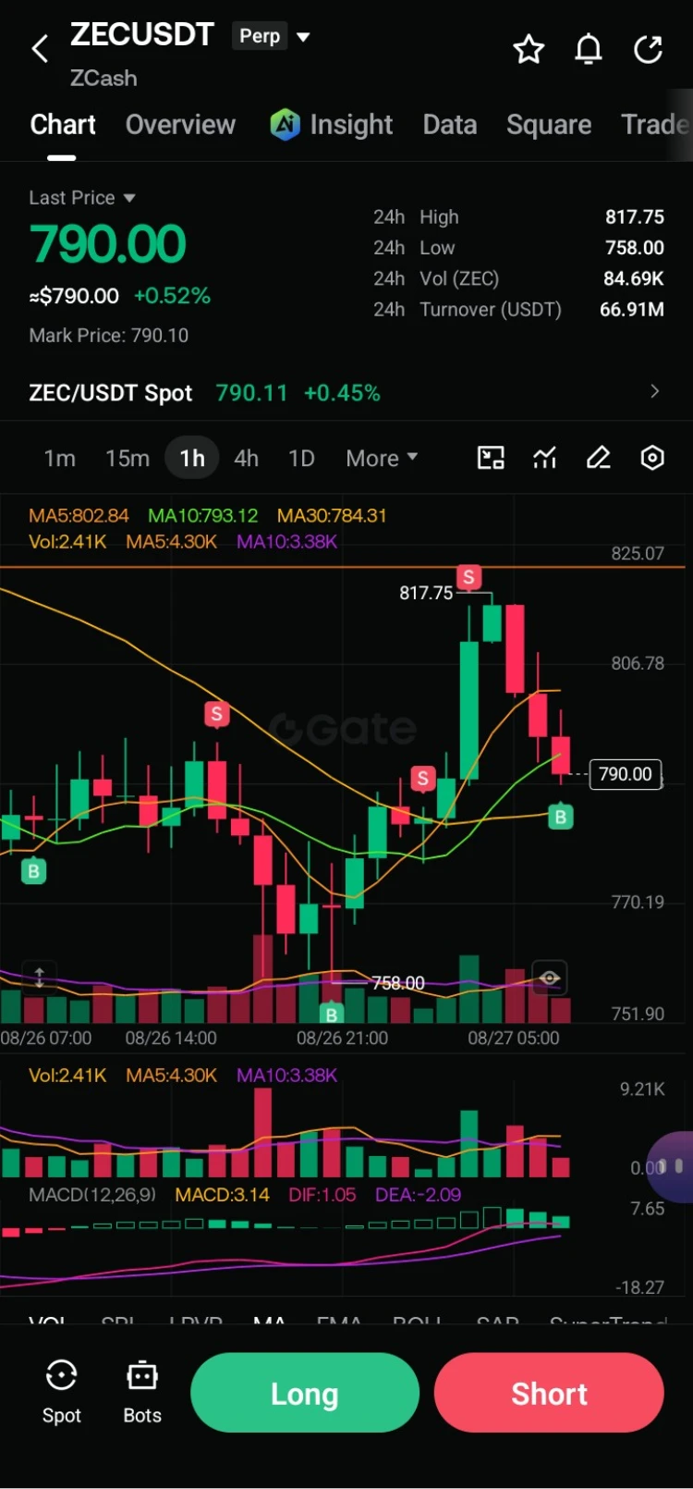The height and width of the screenshot is (1489, 693).
Task: Tap the 24h High value 817.75
Action: click(x=635, y=216)
